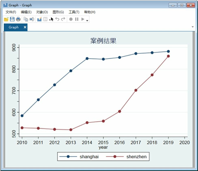Screen dimensions: 198x171
Task: Click the Pause recording button
Action: point(77,19)
